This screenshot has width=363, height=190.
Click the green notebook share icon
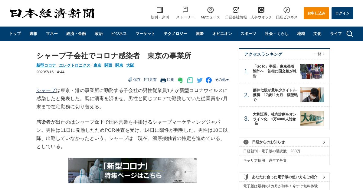pyautogui.click(x=190, y=80)
